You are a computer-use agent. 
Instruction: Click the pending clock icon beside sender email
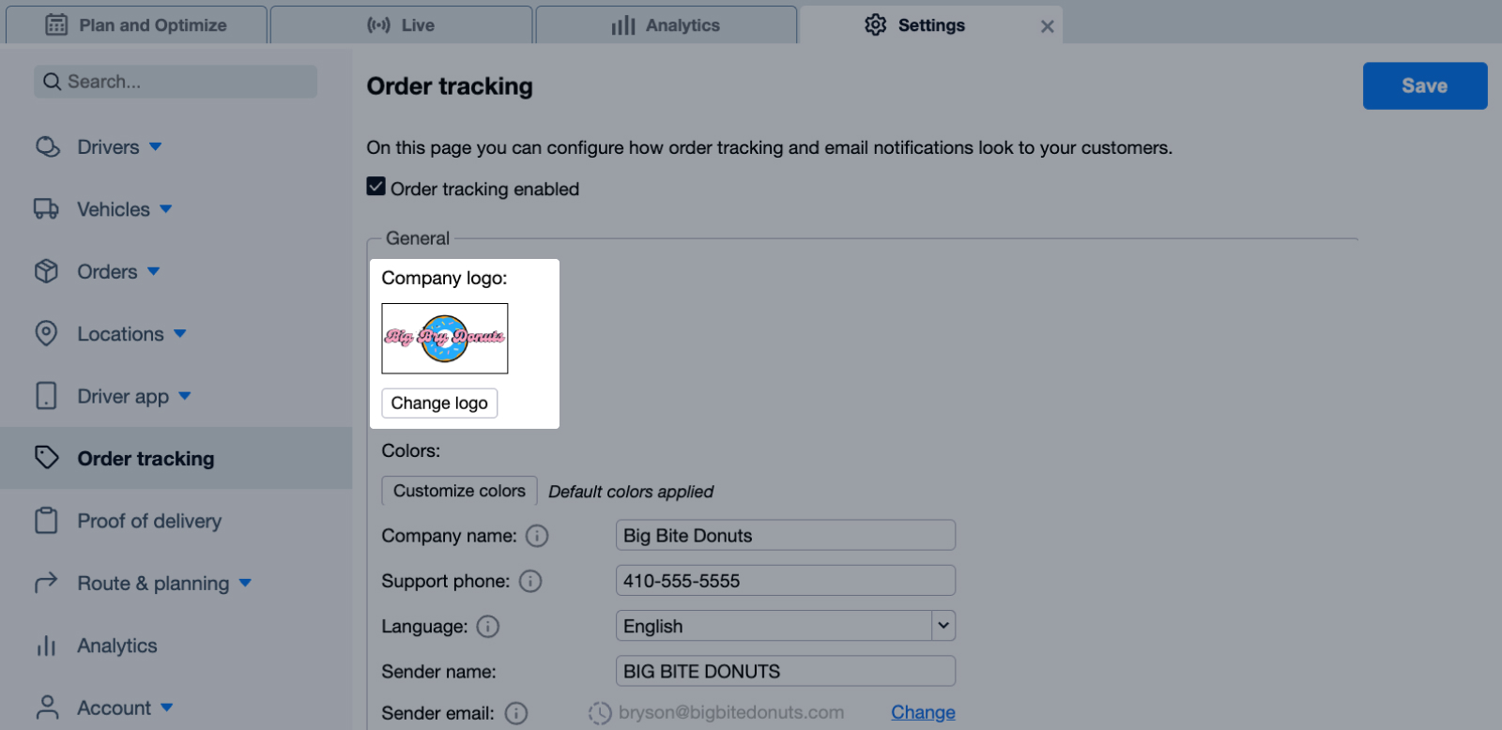[600, 713]
